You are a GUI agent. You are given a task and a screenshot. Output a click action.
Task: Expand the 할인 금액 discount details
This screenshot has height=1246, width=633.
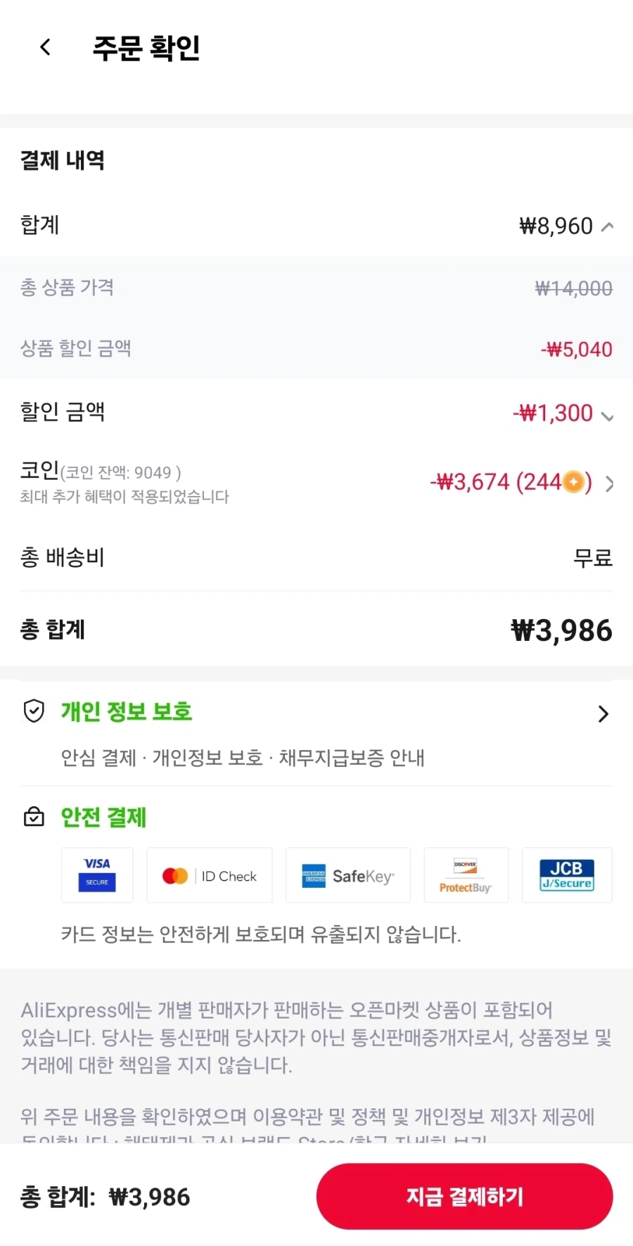click(x=608, y=417)
